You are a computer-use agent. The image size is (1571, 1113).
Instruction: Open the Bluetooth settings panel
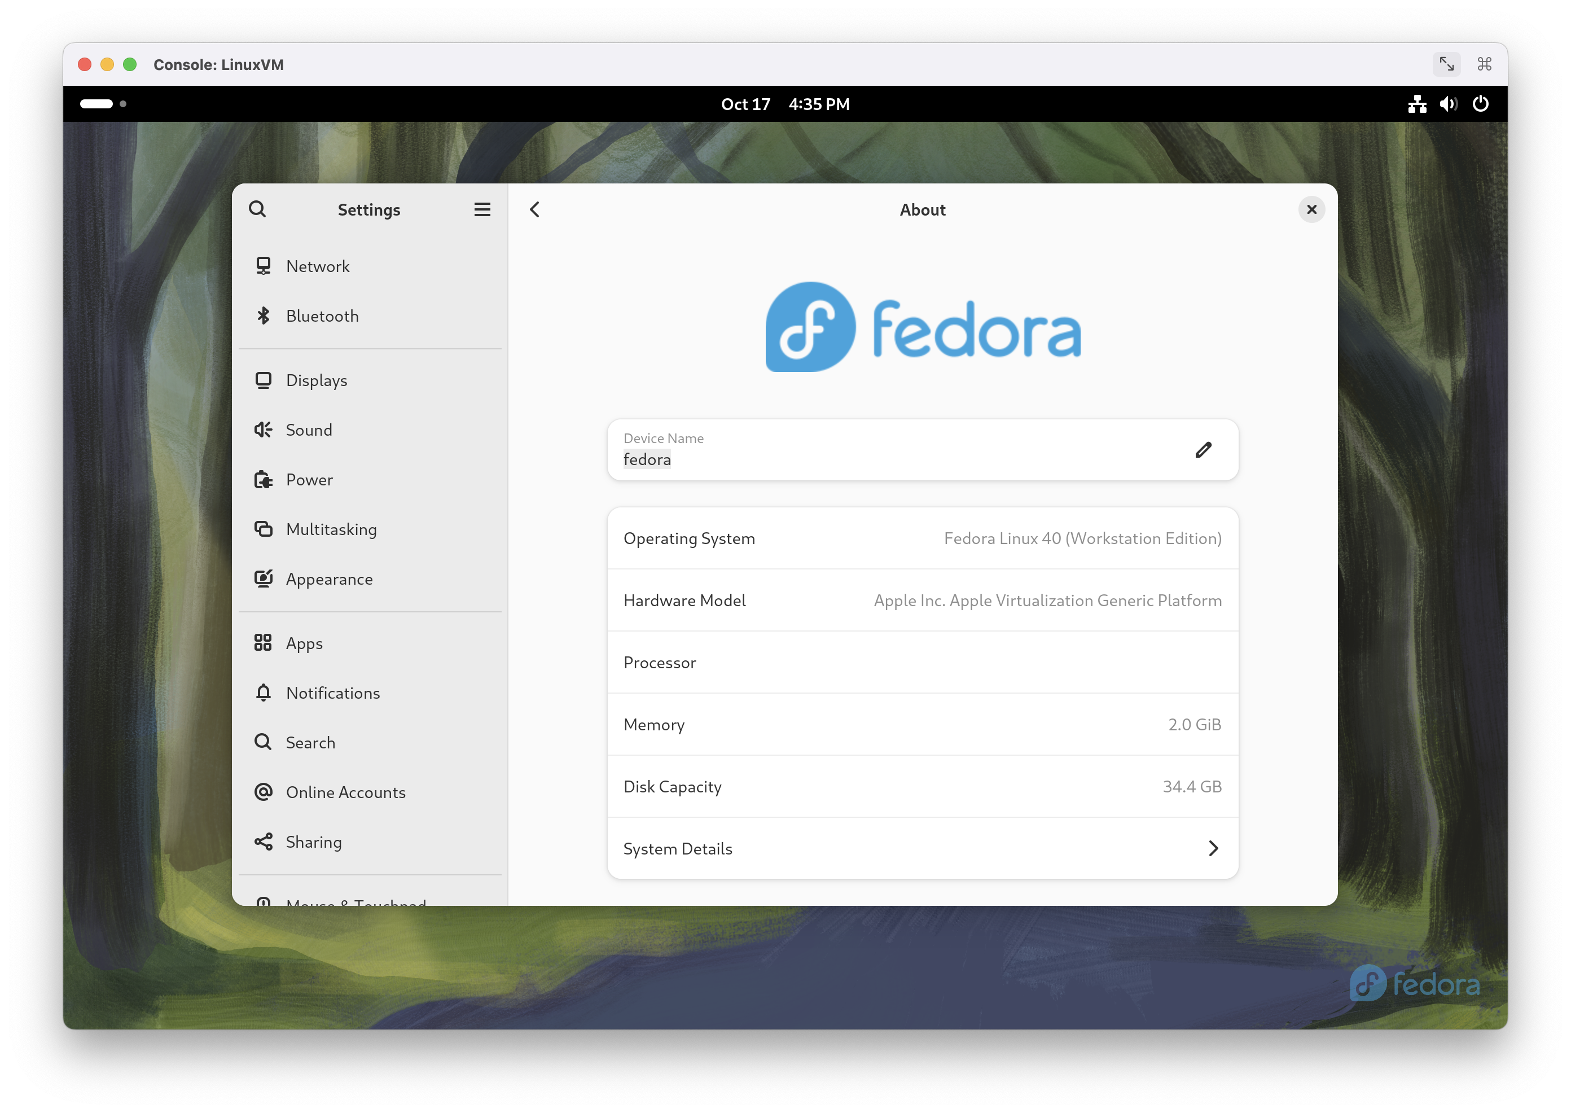pyautogui.click(x=370, y=316)
